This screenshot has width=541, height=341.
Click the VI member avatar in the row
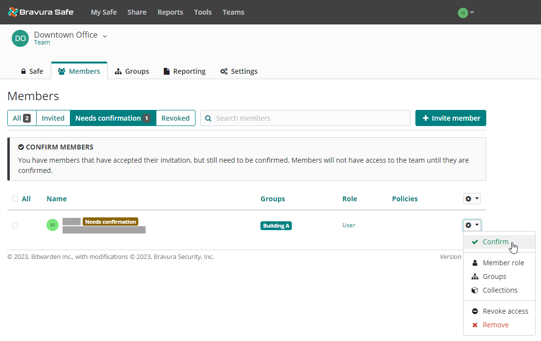click(x=52, y=225)
